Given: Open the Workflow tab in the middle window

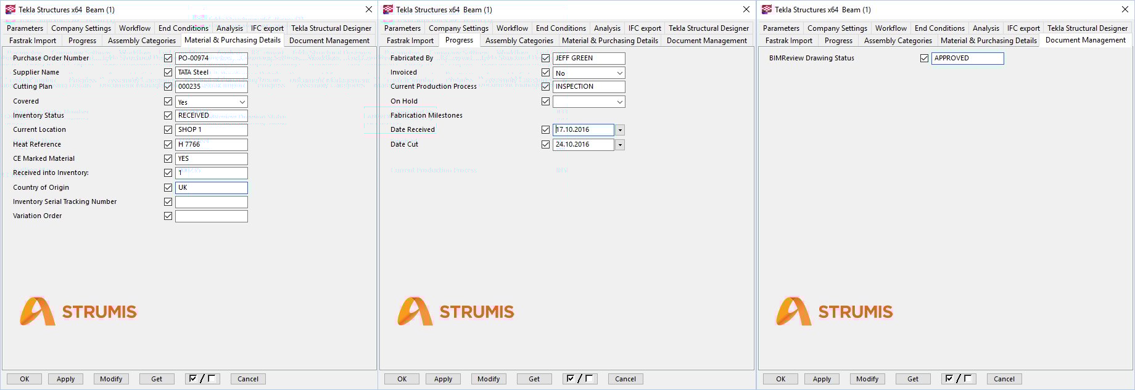Looking at the screenshot, I should coord(512,28).
